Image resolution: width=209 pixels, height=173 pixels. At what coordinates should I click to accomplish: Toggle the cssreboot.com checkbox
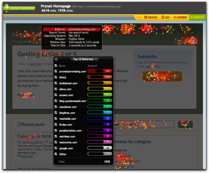pos(56,107)
